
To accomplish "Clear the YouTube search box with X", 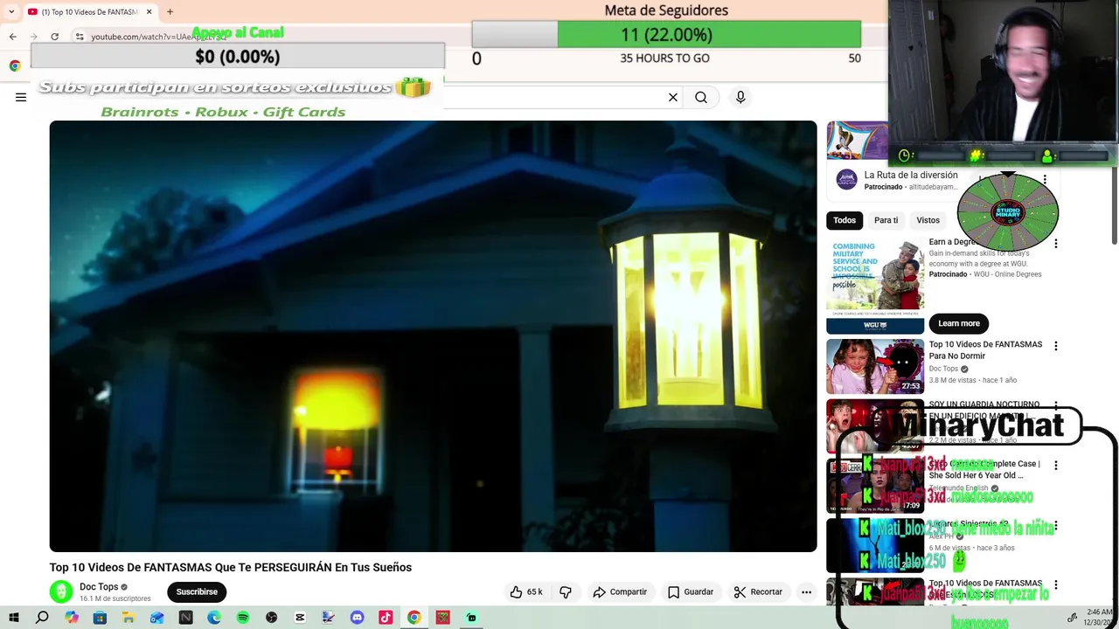I will [x=673, y=97].
